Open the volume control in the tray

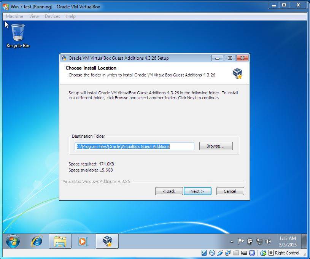(x=268, y=240)
